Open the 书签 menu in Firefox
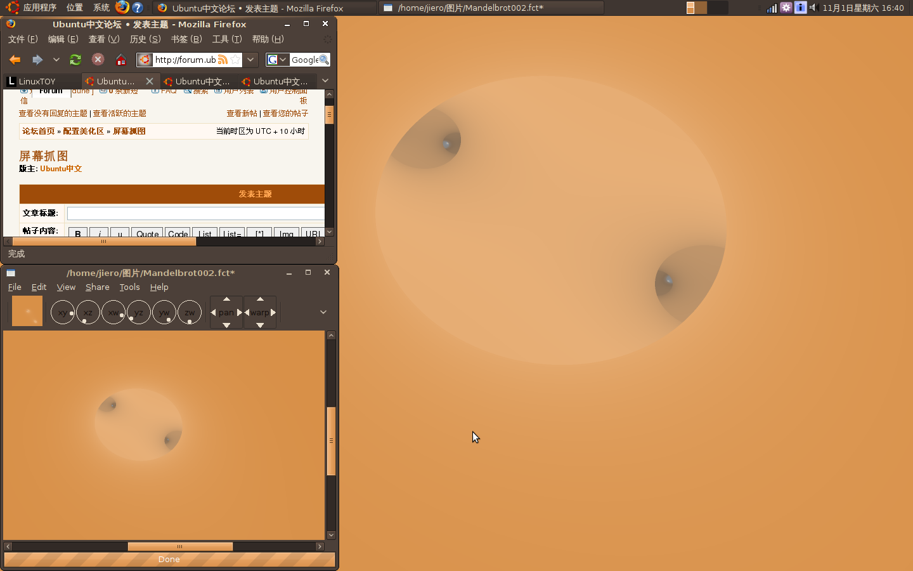Image resolution: width=913 pixels, height=571 pixels. pyautogui.click(x=186, y=39)
